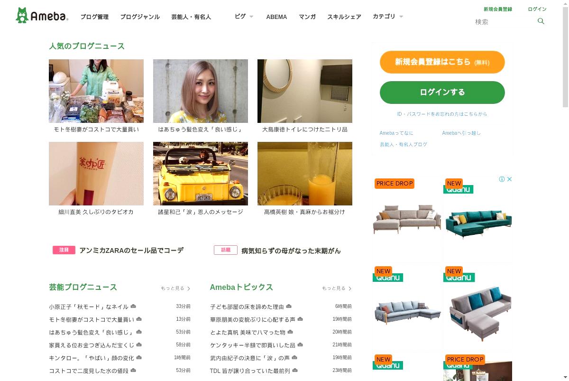Open ブログ管理 in the top navigation
The width and height of the screenshot is (569, 381).
point(94,17)
